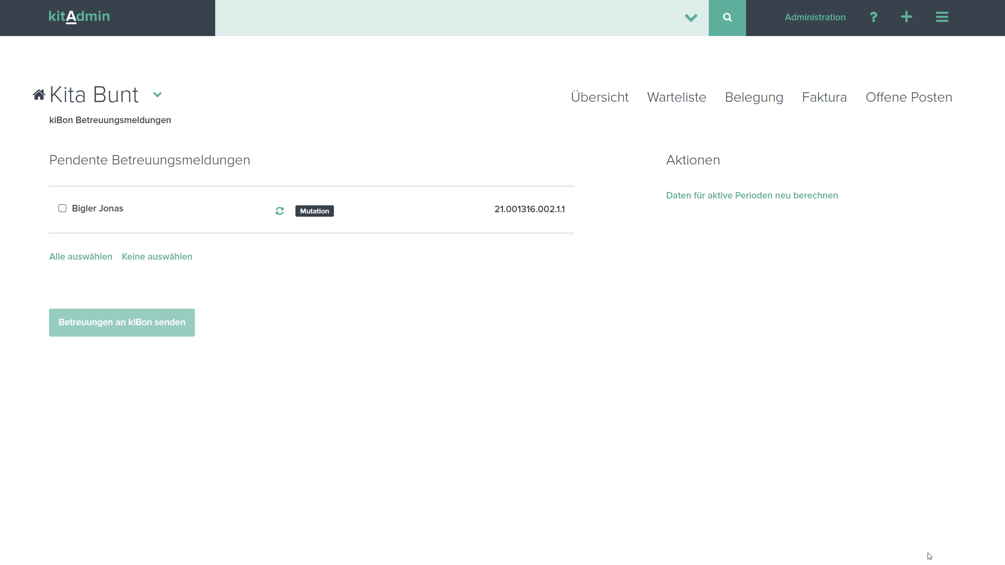Screen dimensions: 1005x565
Task: Click Keine auswählen link
Action: click(x=157, y=257)
